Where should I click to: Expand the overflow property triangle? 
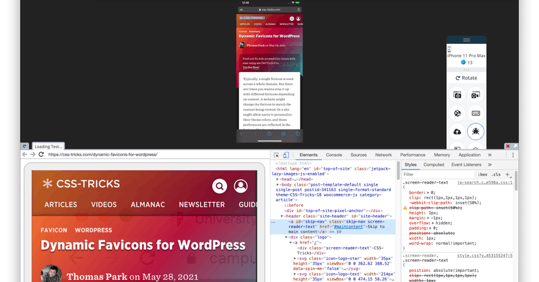pyautogui.click(x=433, y=223)
